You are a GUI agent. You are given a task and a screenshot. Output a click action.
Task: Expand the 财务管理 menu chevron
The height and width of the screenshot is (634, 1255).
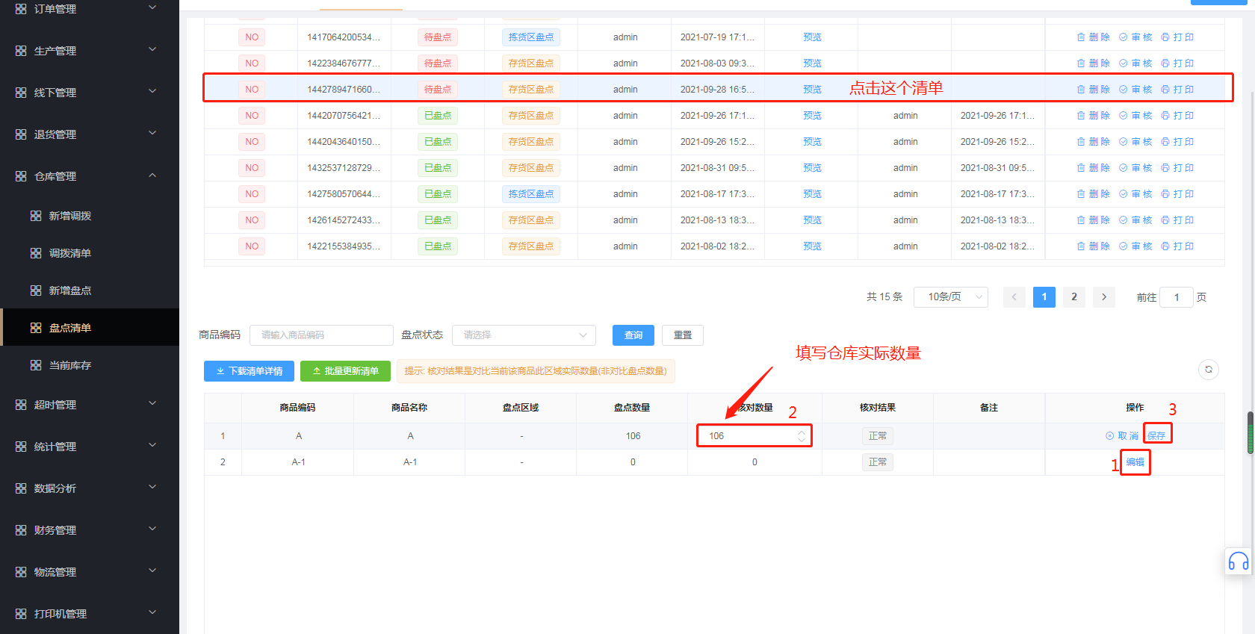(152, 529)
